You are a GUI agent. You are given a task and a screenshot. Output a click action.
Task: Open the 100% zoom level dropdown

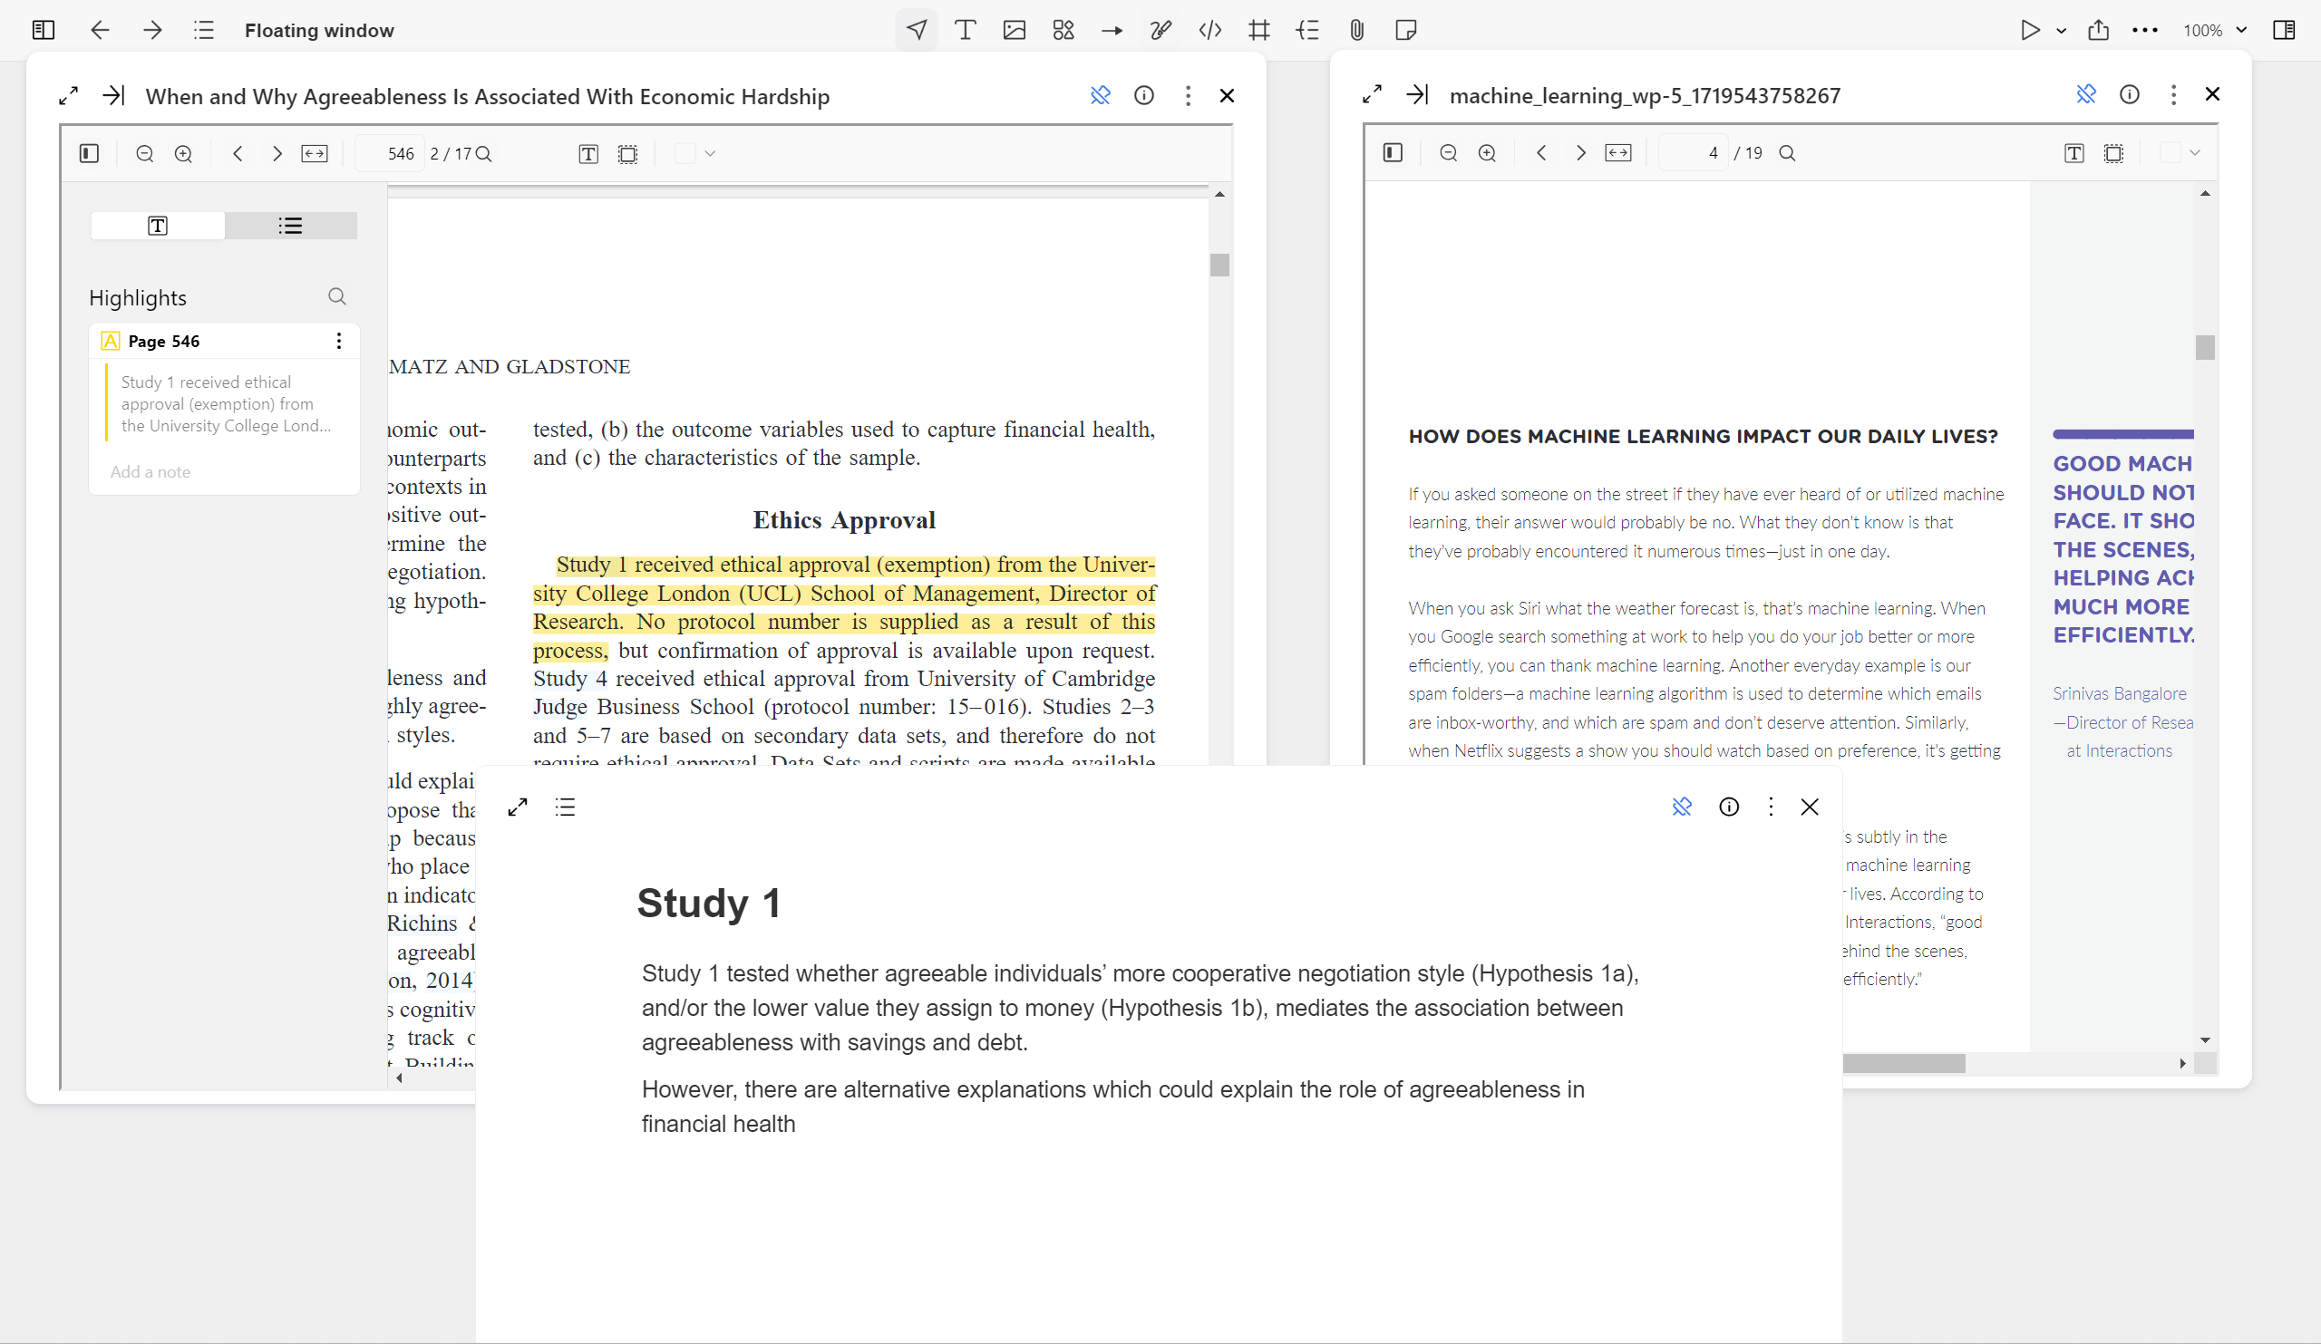(2214, 31)
